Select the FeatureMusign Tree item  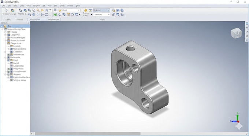pos(16,29)
